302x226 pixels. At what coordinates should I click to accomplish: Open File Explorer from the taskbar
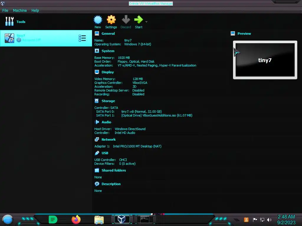click(99, 220)
